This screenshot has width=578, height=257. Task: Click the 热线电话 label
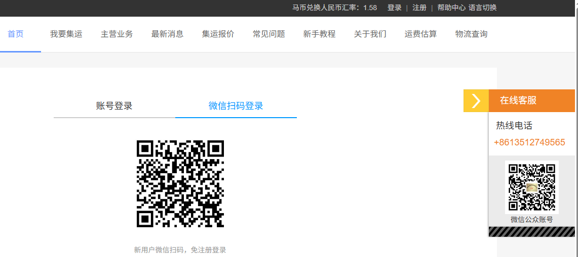[x=514, y=126]
